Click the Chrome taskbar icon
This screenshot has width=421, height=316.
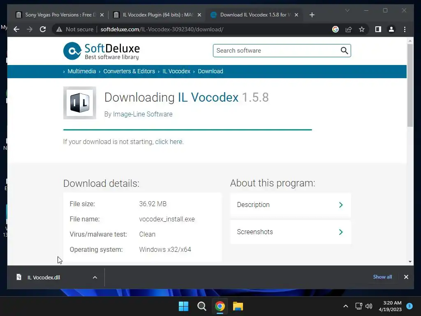click(220, 306)
